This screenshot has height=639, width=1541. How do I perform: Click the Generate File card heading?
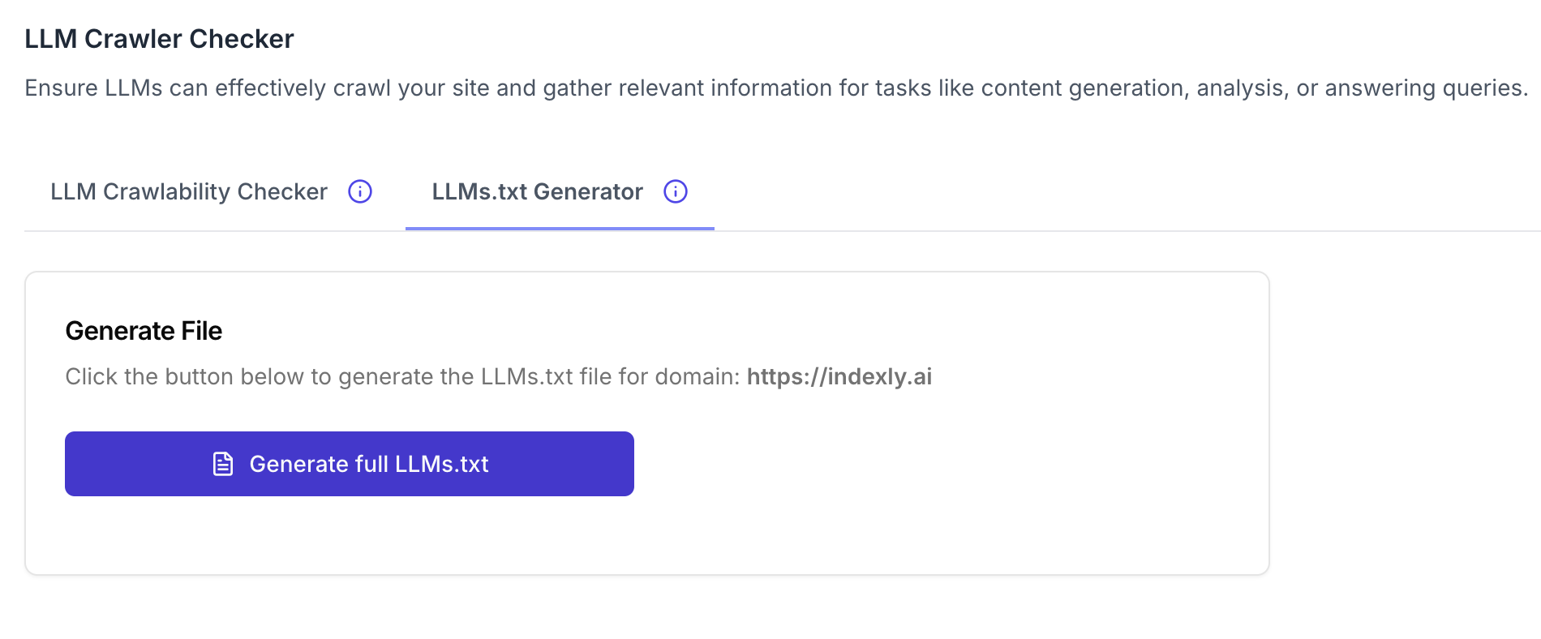(x=144, y=331)
